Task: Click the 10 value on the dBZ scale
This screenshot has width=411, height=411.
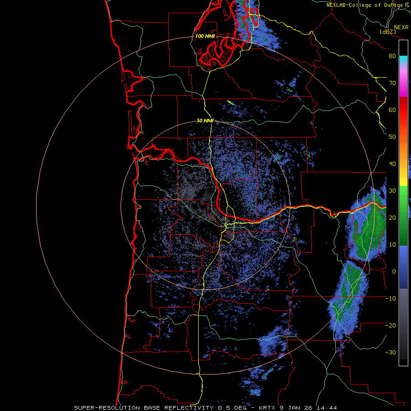Action: 392,245
